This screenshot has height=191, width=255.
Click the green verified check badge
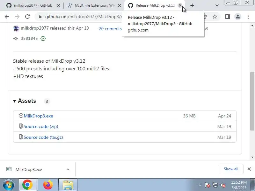point(43,39)
